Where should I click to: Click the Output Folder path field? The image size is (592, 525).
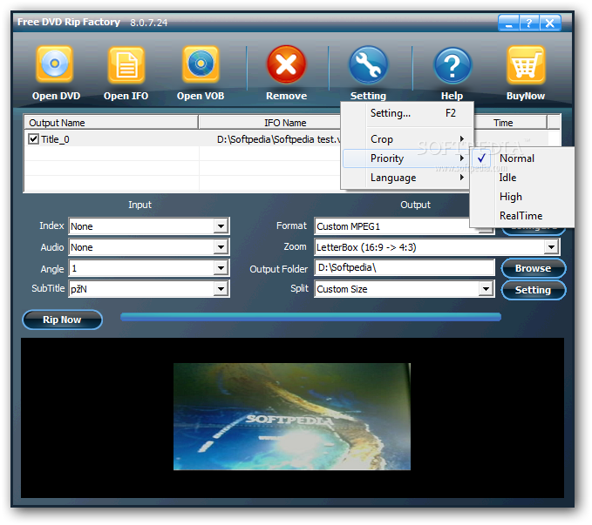coord(404,268)
